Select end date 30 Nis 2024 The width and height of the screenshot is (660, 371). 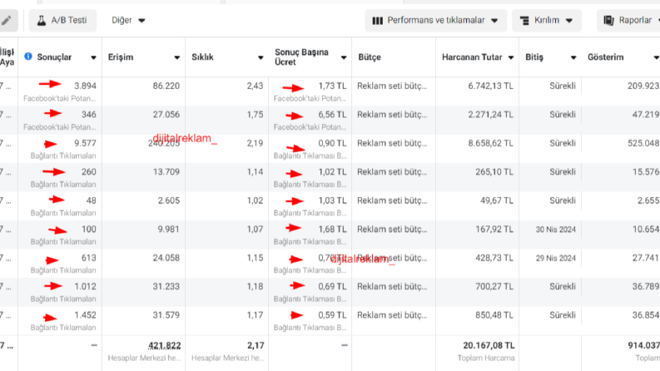(555, 230)
